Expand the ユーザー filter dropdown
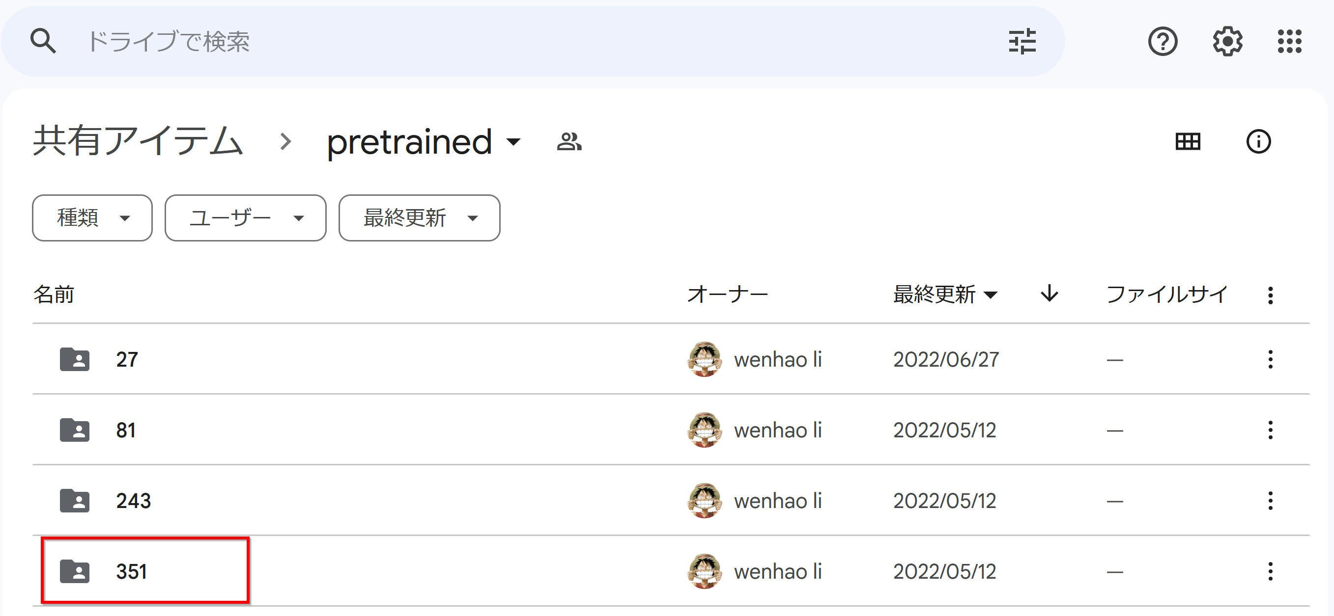 246,218
